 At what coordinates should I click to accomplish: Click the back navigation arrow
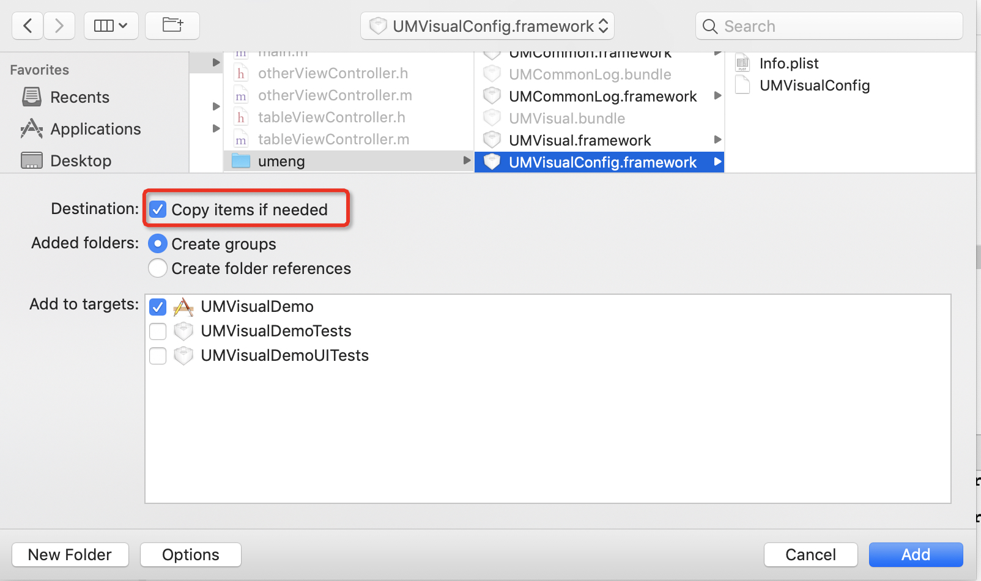point(28,26)
